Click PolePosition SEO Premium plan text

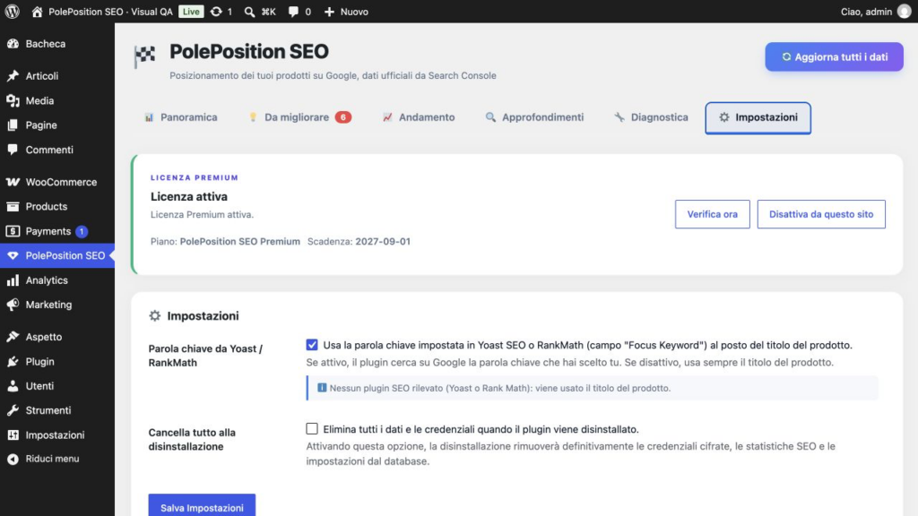(x=240, y=241)
